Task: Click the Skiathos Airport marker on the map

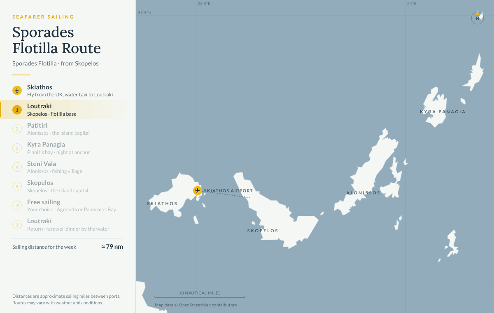Action: coord(198,190)
